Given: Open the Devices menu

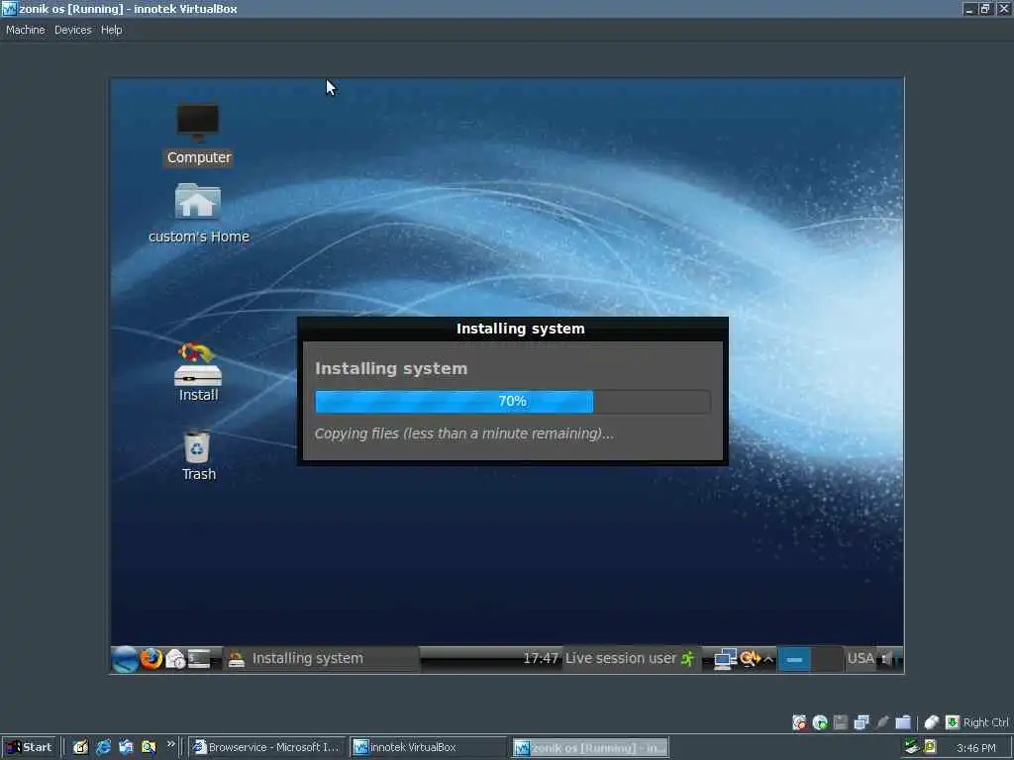Looking at the screenshot, I should click(x=73, y=30).
